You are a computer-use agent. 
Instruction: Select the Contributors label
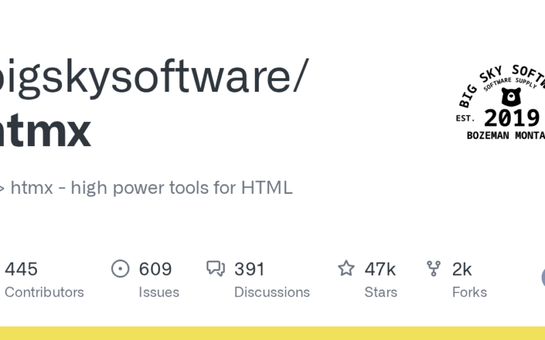click(44, 292)
